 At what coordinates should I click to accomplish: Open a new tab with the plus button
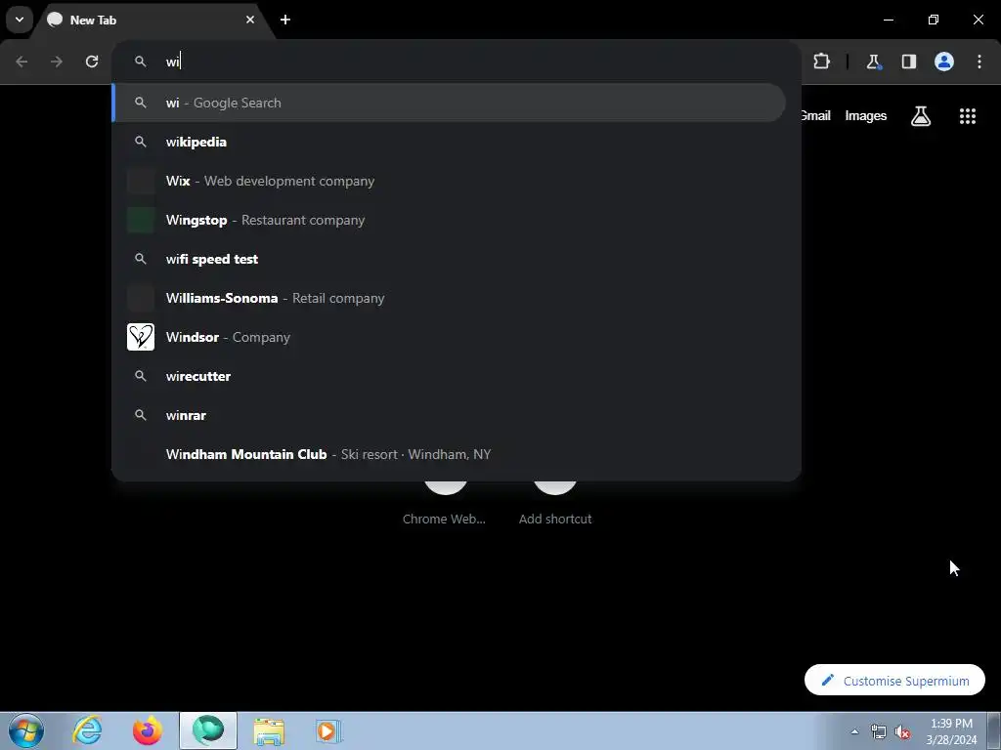coord(285,20)
